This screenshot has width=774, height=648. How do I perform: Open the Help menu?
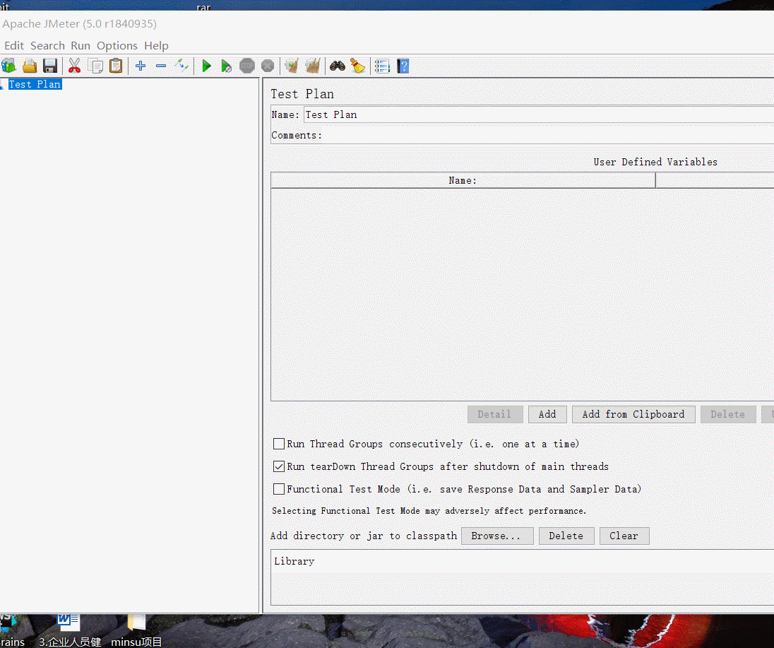click(x=156, y=45)
